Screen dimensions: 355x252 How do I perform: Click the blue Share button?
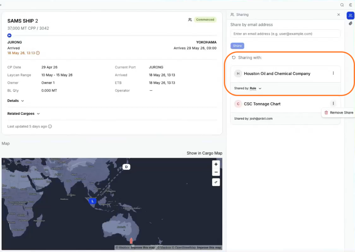(x=237, y=46)
